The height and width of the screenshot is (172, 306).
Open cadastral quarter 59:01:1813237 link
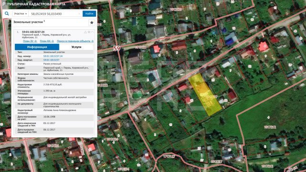coord(51,60)
